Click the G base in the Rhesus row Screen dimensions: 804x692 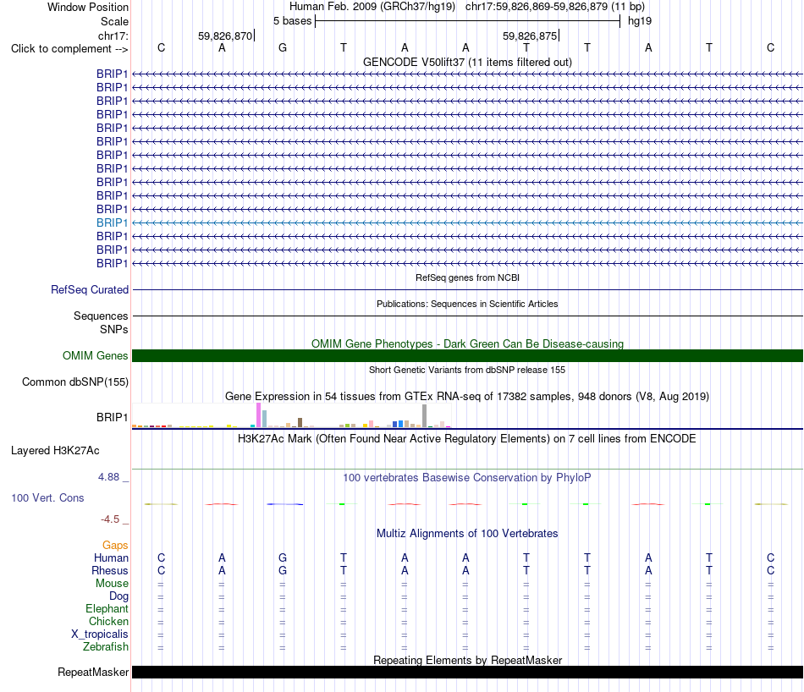click(283, 570)
